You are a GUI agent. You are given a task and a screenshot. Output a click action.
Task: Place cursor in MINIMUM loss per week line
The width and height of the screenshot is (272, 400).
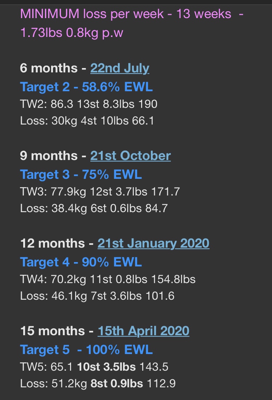(x=132, y=14)
